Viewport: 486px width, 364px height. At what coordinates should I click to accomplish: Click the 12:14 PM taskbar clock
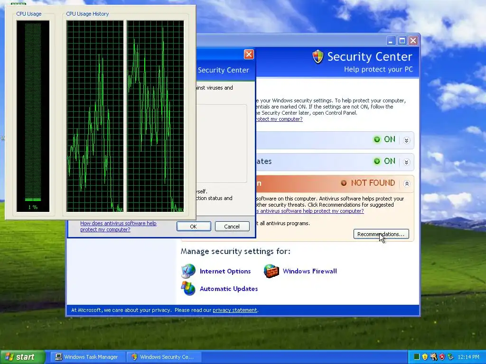click(468, 357)
